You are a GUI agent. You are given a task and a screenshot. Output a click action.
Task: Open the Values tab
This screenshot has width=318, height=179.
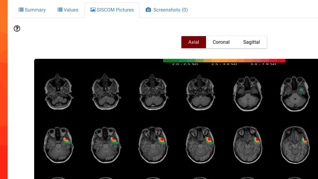[x=68, y=10]
